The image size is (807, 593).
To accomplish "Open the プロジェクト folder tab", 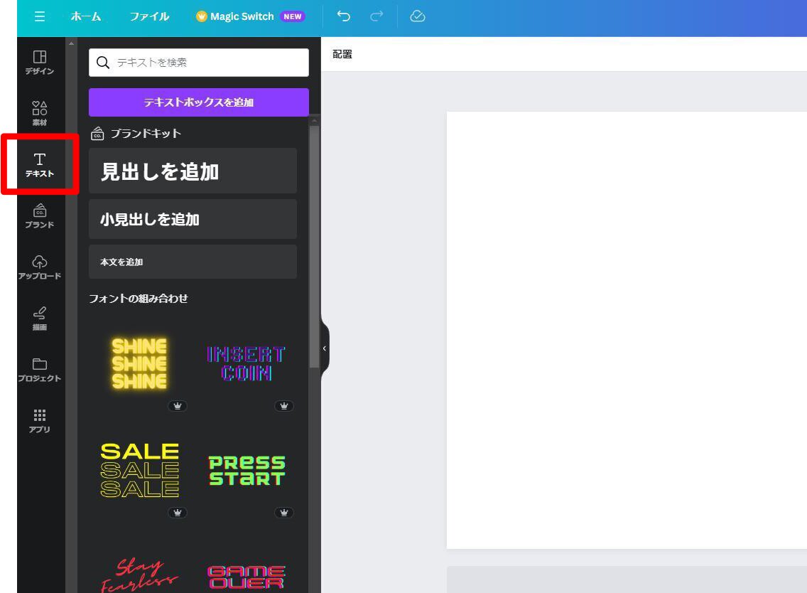I will click(x=40, y=370).
